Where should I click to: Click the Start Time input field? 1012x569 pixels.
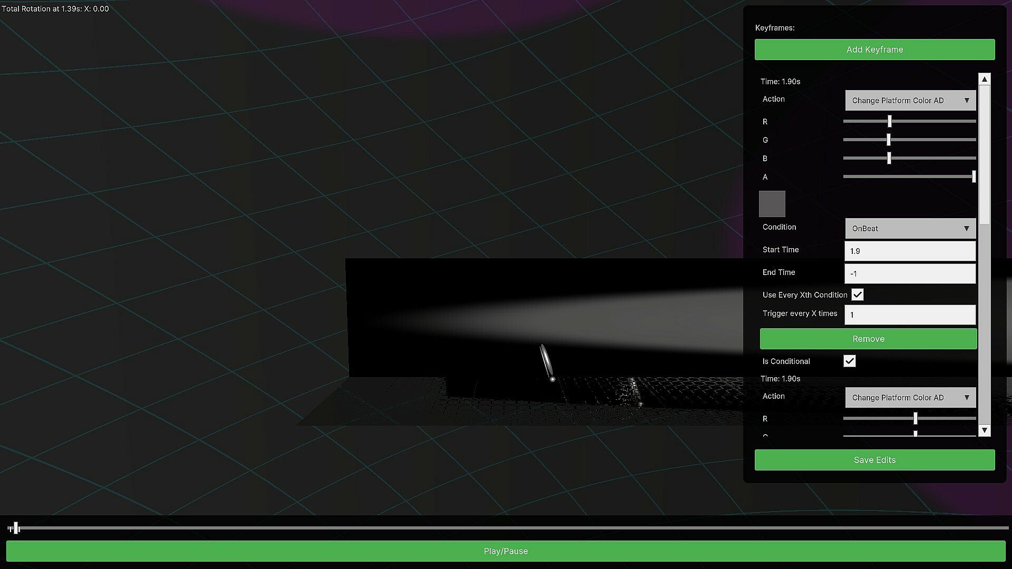point(910,251)
